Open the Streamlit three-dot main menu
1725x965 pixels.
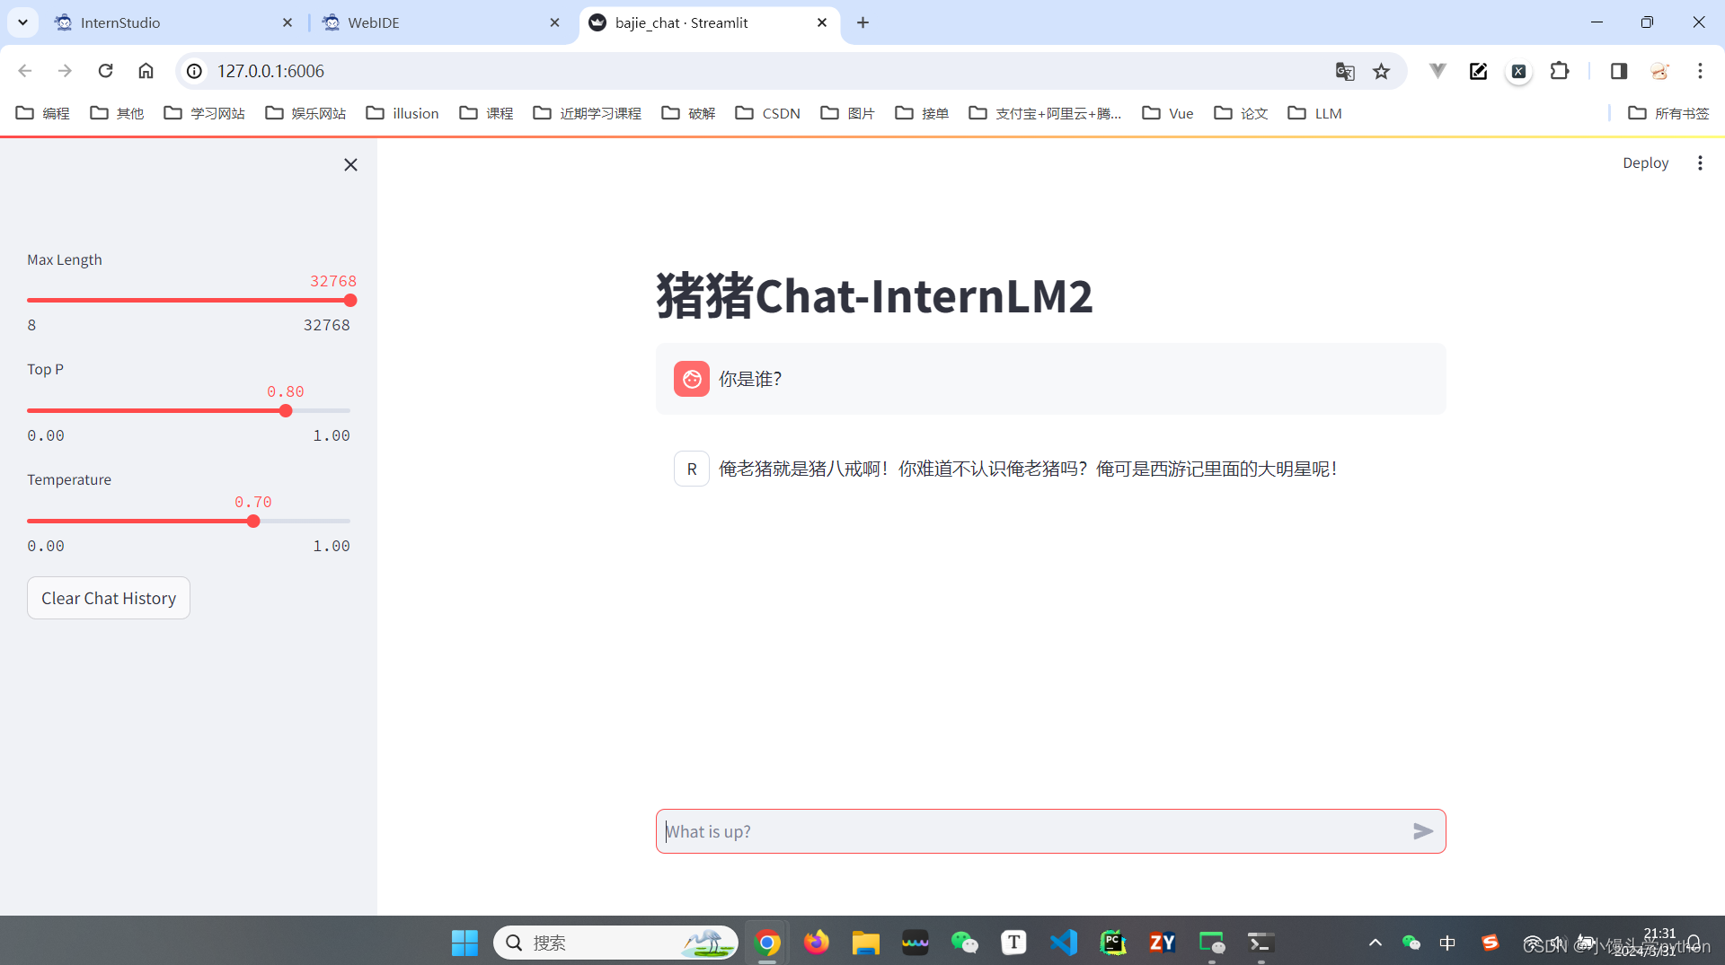1700,162
